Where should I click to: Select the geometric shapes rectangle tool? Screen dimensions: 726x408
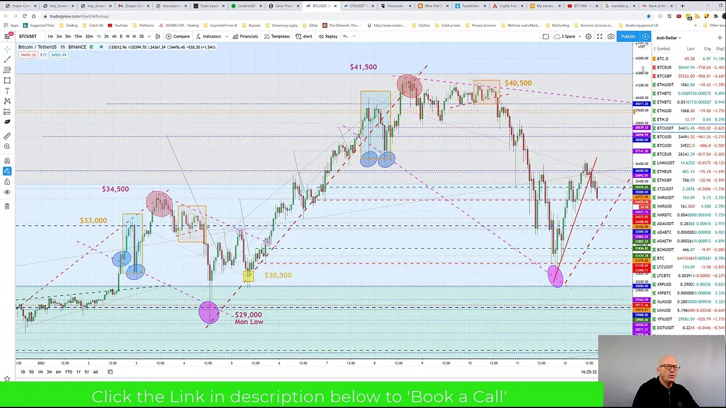point(7,80)
